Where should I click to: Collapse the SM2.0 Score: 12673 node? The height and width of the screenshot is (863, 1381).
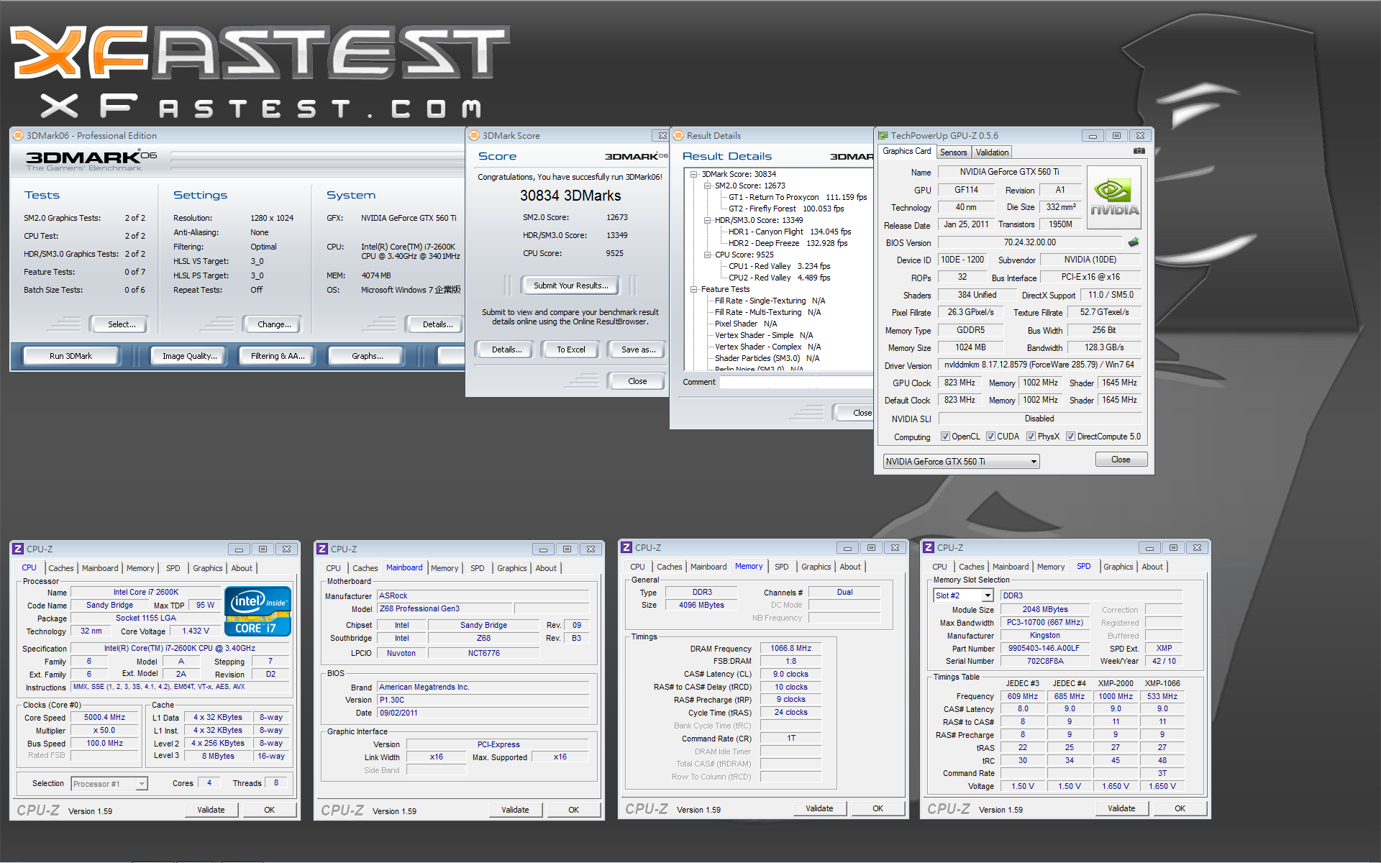pos(708,186)
